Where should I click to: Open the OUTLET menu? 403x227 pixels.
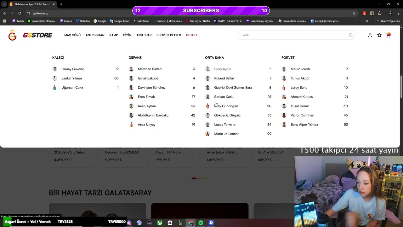191,35
